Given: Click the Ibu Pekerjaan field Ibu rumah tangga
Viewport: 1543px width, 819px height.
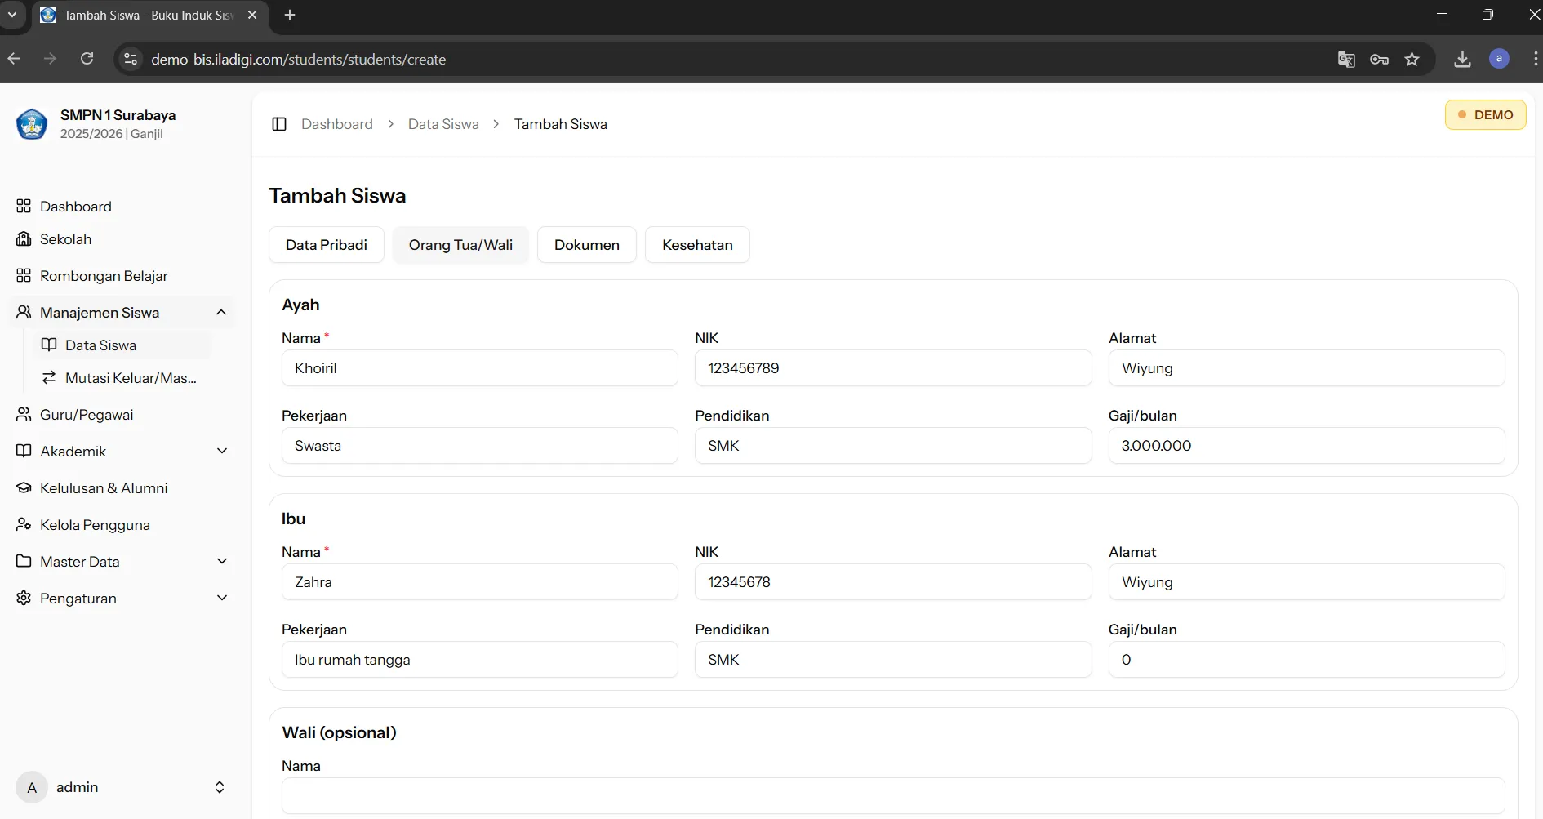Looking at the screenshot, I should (x=480, y=660).
